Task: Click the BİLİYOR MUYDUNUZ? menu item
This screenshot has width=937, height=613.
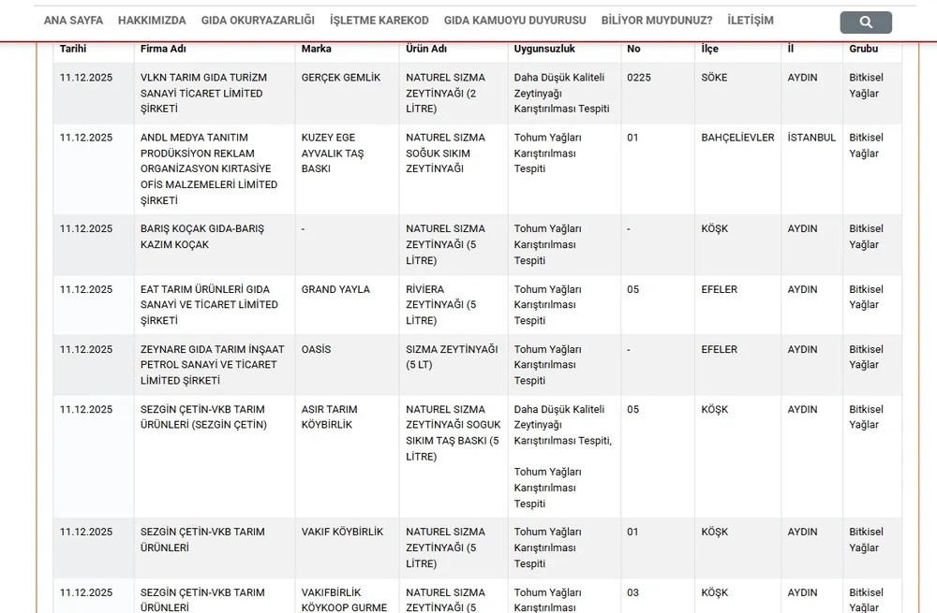Action: 656,21
